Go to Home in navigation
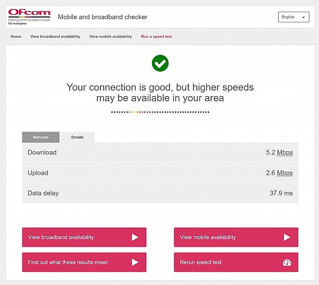Image resolution: width=319 pixels, height=285 pixels. pyautogui.click(x=16, y=37)
